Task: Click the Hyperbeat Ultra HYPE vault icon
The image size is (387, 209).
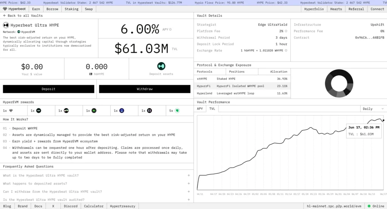Action: [x=6, y=25]
